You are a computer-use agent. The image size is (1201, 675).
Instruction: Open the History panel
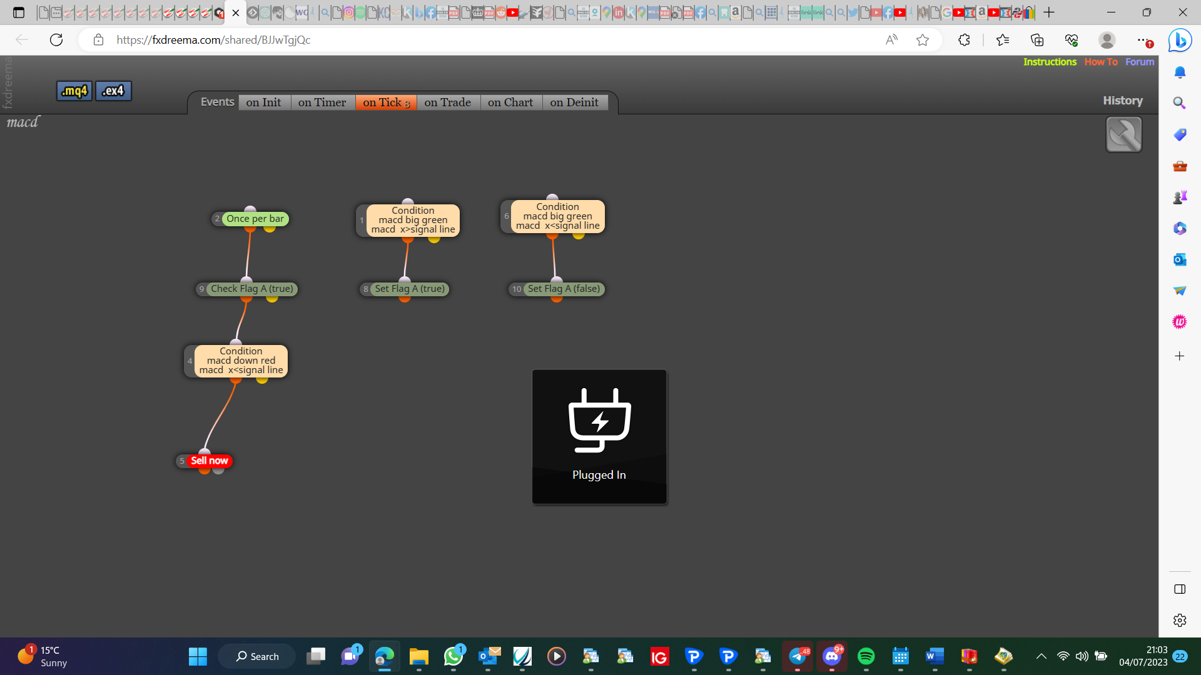[1122, 101]
